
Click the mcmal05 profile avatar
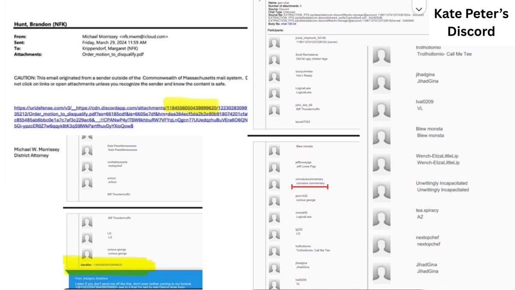[274, 217]
